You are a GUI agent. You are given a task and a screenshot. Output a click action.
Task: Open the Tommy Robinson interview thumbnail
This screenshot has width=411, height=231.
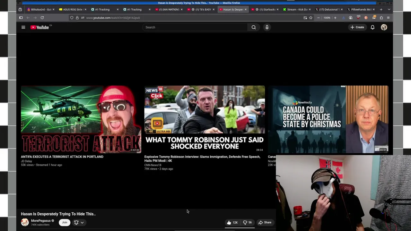coord(205,119)
